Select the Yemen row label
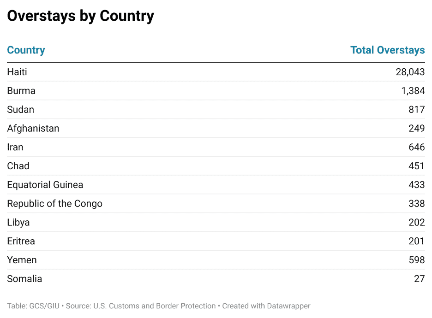432x318 pixels. pyautogui.click(x=22, y=260)
